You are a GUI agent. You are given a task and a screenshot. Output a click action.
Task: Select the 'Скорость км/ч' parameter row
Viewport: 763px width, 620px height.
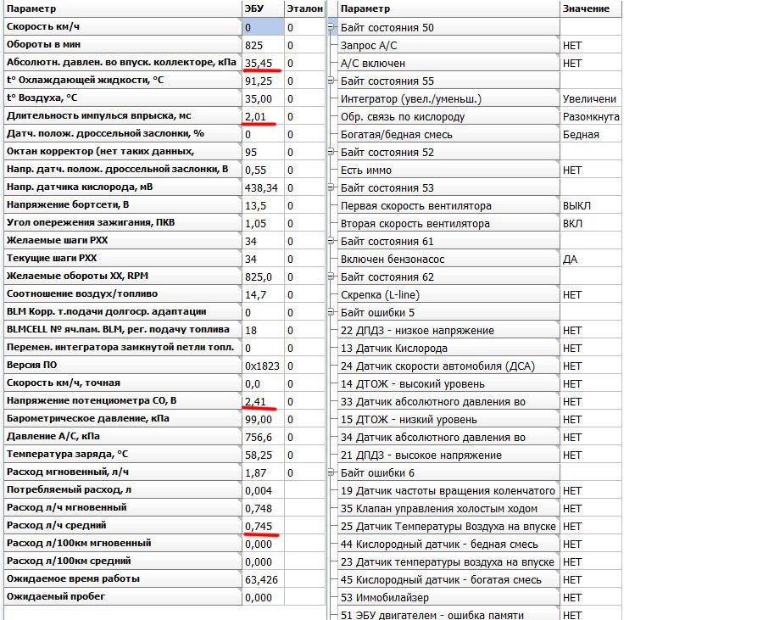(x=123, y=27)
